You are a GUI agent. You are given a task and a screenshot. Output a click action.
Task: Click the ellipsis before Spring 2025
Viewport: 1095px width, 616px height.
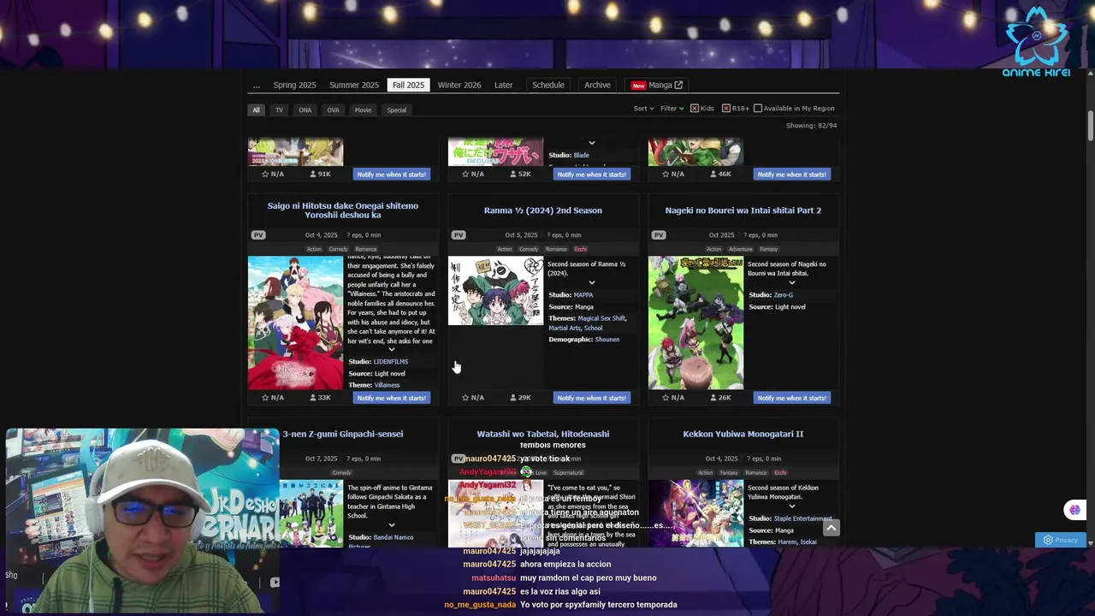pos(256,85)
